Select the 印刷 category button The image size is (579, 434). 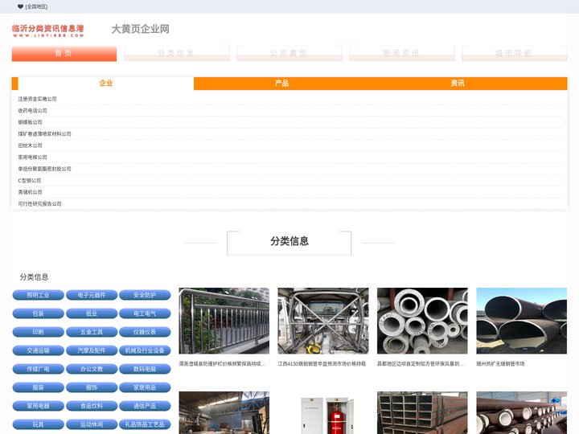tap(39, 332)
